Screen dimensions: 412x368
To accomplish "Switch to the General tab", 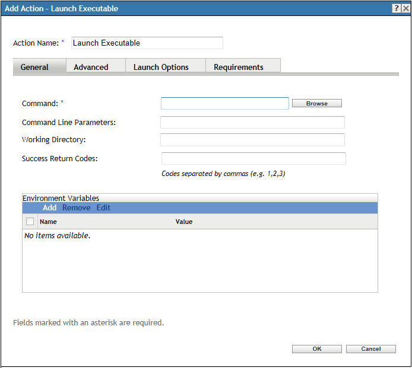I will [40, 67].
